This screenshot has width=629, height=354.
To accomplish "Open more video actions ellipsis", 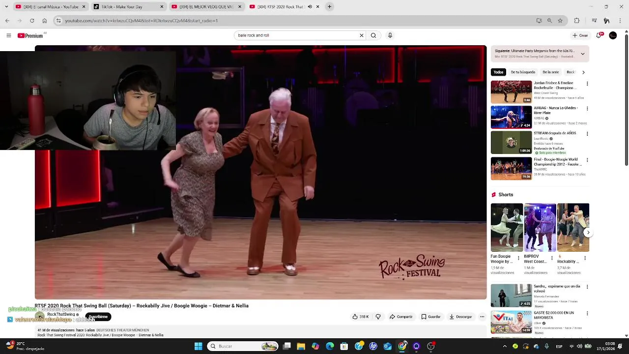I will tap(482, 317).
